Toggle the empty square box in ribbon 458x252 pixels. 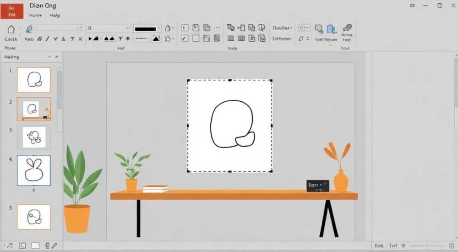tap(196, 38)
